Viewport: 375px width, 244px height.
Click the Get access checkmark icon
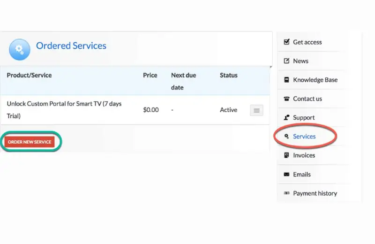[286, 42]
